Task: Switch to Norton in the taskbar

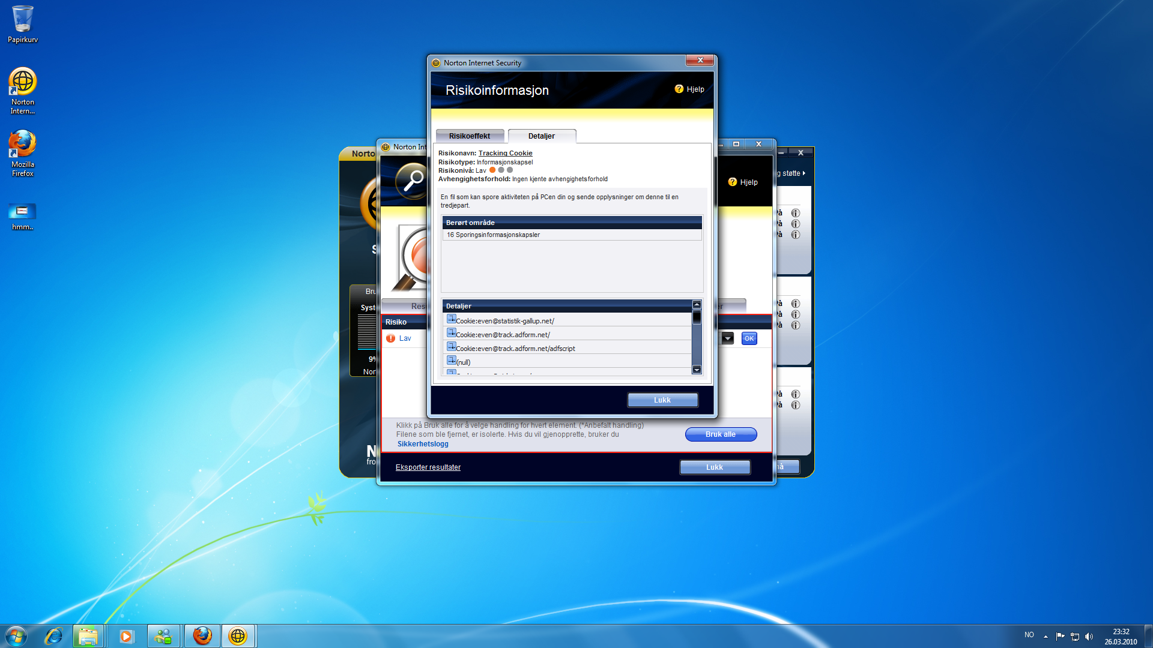Action: tap(238, 636)
